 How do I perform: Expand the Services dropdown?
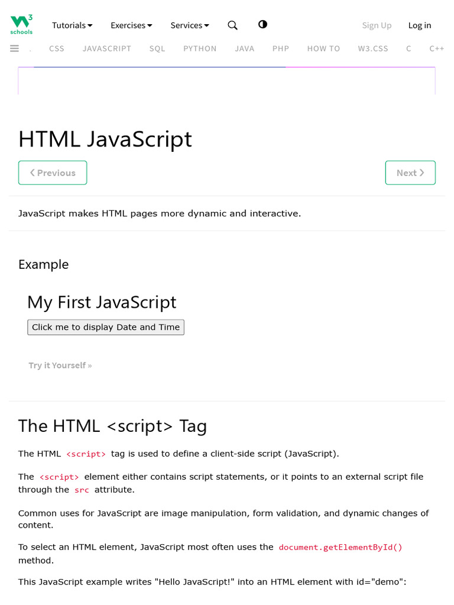(190, 25)
